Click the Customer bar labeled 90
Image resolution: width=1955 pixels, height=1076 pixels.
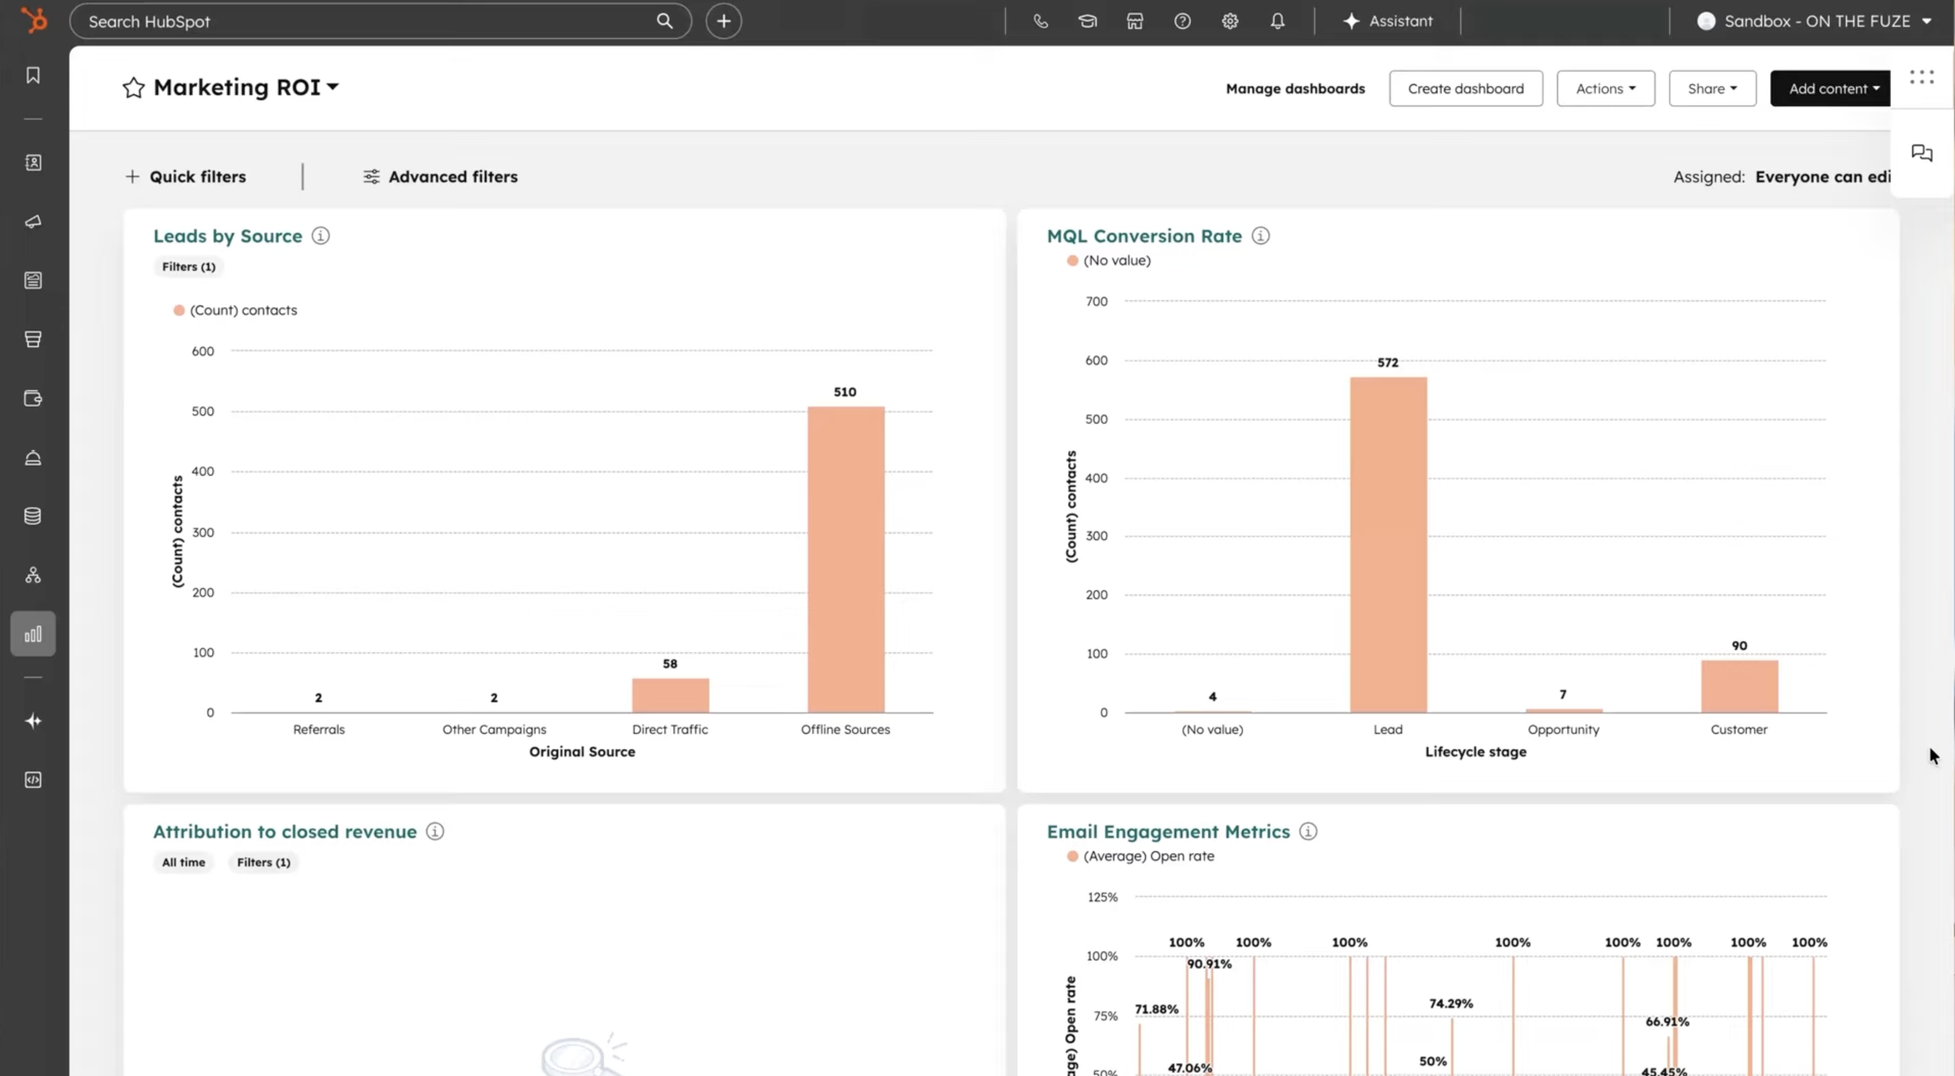click(x=1739, y=686)
